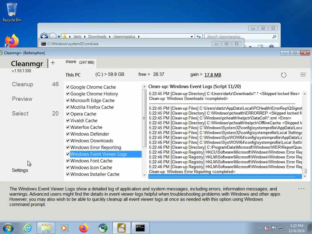This screenshot has width=312, height=234.
Task: Open Explorer address bar history dropdown
Action: [192, 37]
